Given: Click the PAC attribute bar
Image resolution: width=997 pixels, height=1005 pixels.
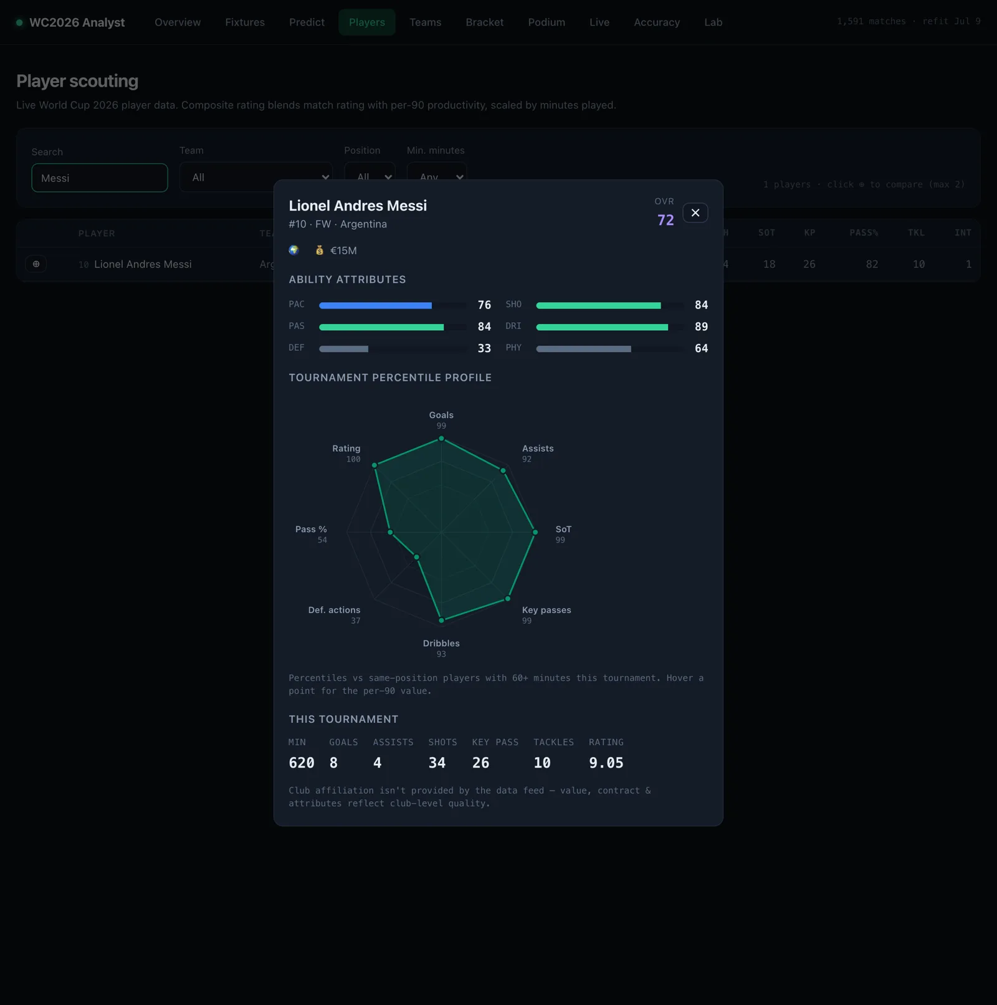Looking at the screenshot, I should (x=393, y=305).
